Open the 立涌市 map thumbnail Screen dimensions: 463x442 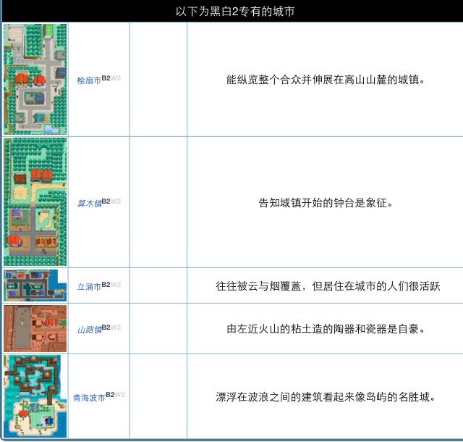pyautogui.click(x=35, y=285)
